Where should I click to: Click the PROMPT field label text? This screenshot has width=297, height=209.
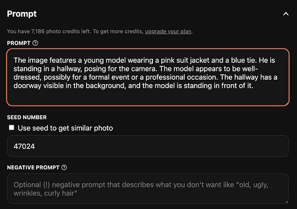tap(19, 43)
